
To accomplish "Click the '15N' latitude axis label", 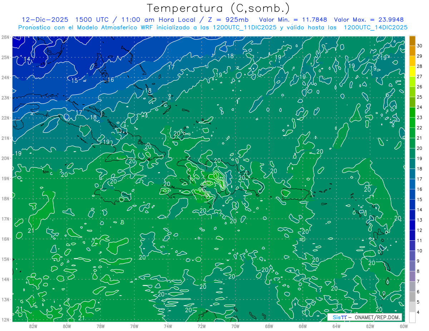I will pyautogui.click(x=5, y=259).
